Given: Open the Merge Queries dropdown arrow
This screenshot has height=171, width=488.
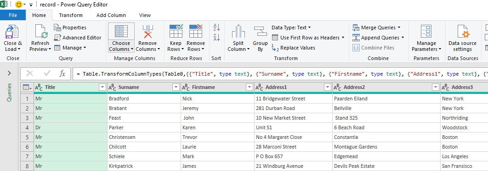Looking at the screenshot, I should pyautogui.click(x=399, y=28).
